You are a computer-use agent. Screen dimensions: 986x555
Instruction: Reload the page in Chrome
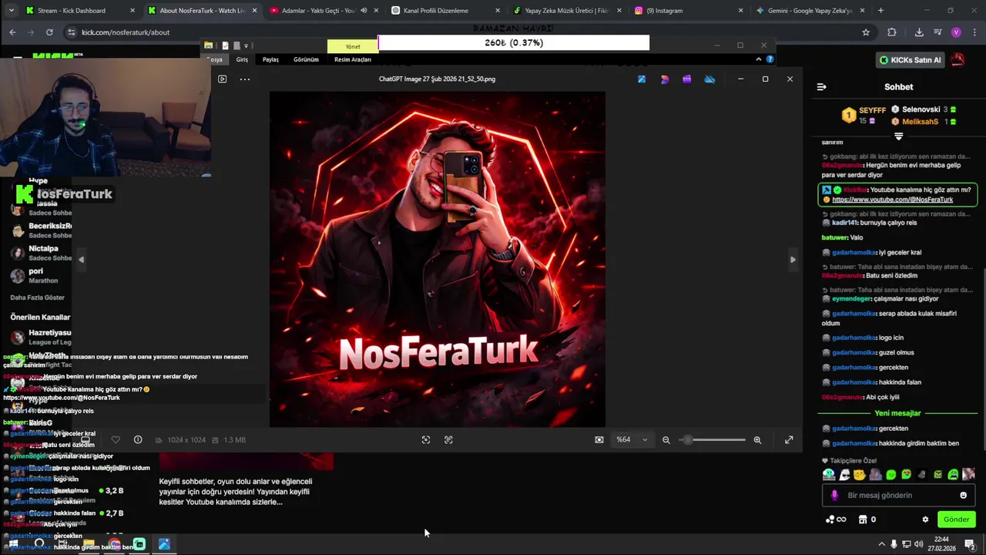[x=49, y=32]
